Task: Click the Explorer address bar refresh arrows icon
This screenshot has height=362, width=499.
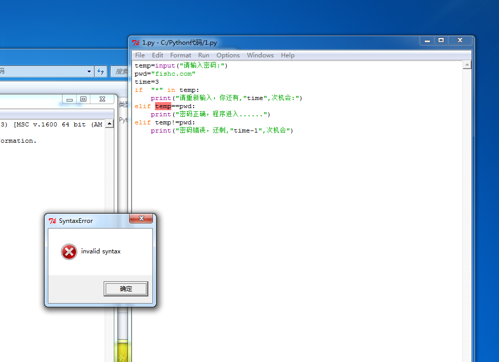Action: [101, 72]
